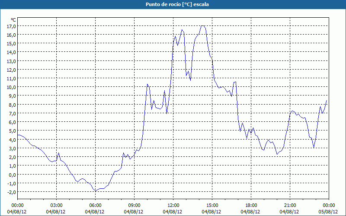The height and width of the screenshot is (216, 346).
Task: Click the 15,0 y-axis value
Action: click(11, 44)
